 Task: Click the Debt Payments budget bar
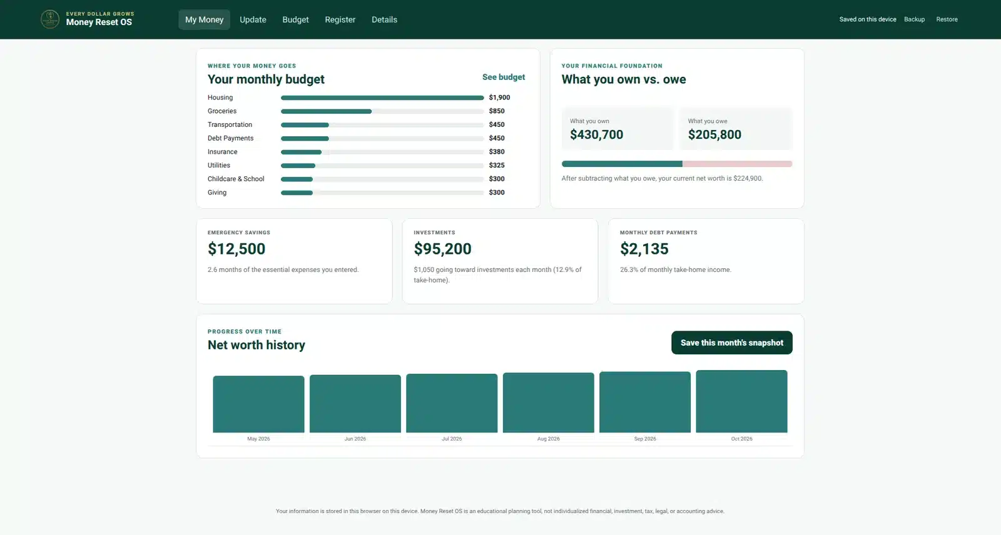pos(382,138)
